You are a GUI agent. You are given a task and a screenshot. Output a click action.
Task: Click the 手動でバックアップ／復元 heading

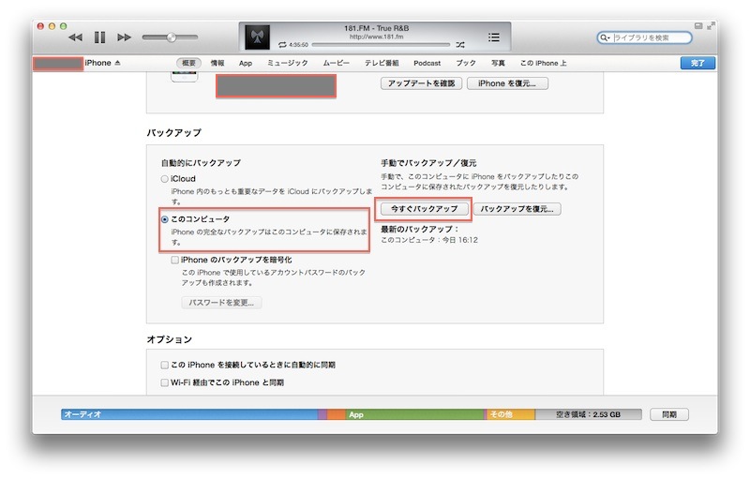pyautogui.click(x=428, y=163)
